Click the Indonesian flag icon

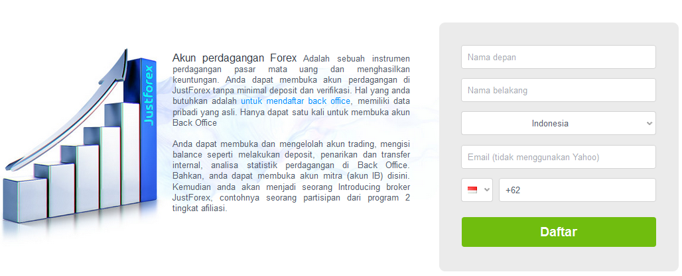click(x=472, y=190)
